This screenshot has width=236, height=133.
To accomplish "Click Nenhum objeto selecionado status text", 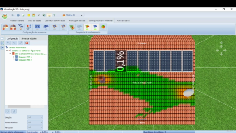I will [x=12, y=132].
